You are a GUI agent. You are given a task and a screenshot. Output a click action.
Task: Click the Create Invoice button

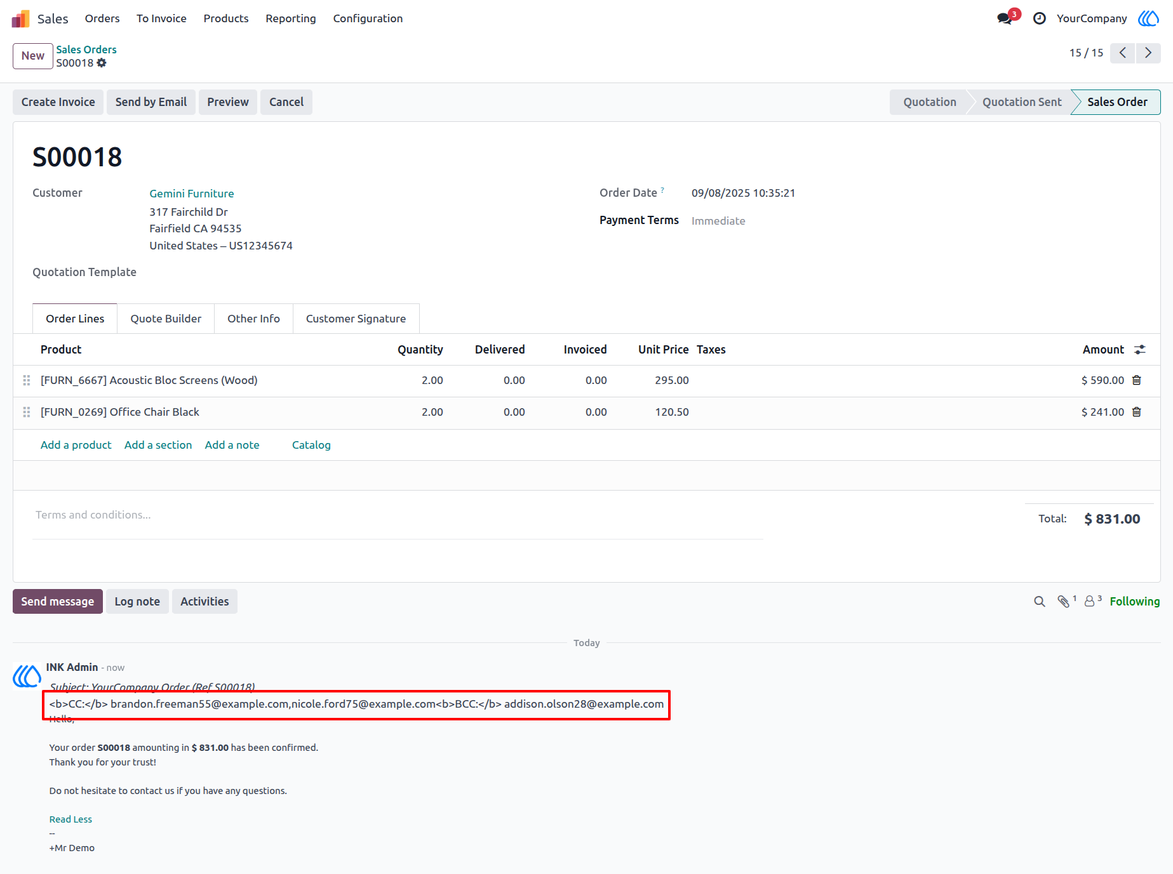(x=58, y=102)
